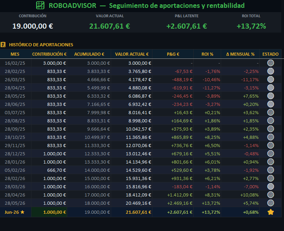Click the gold star status in the Jun-26 row
The width and height of the screenshot is (284, 231).
pos(271,212)
